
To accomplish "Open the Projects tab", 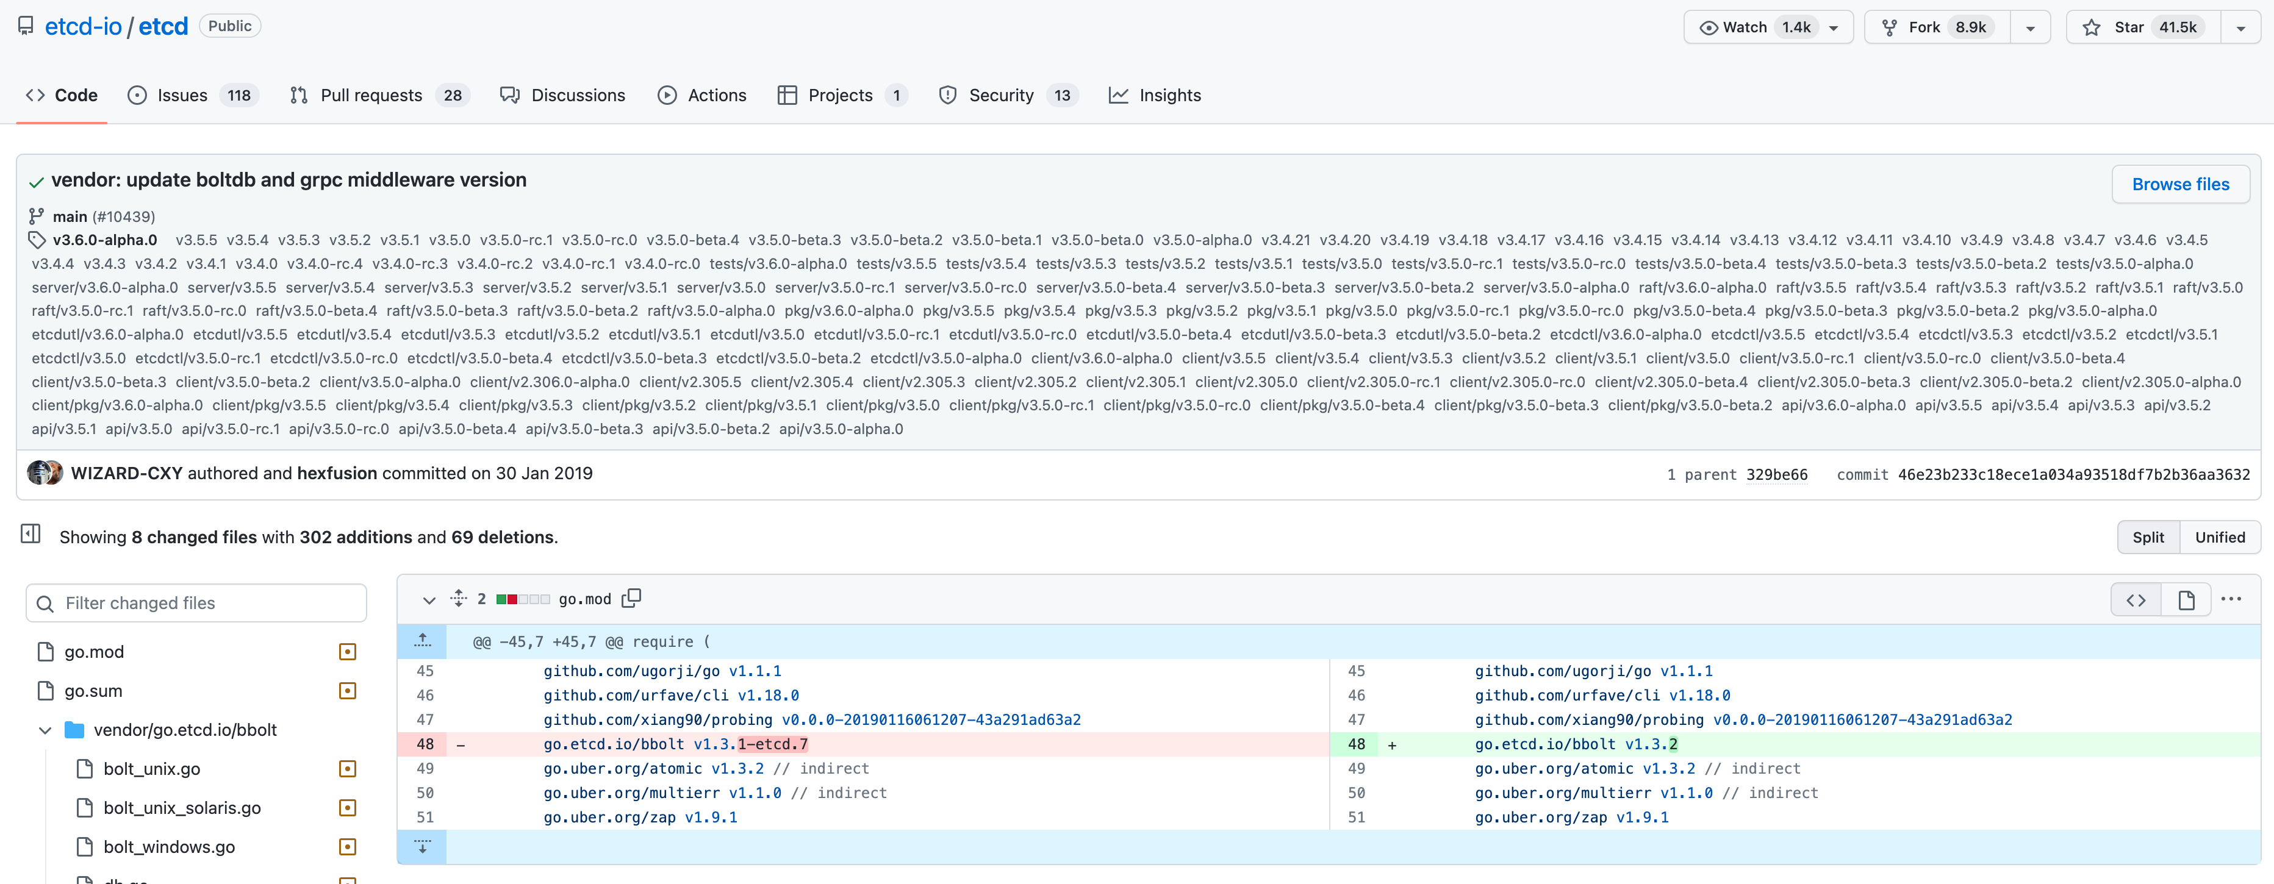I will click(x=841, y=95).
